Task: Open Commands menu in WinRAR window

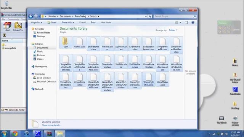Action: click(x=13, y=19)
